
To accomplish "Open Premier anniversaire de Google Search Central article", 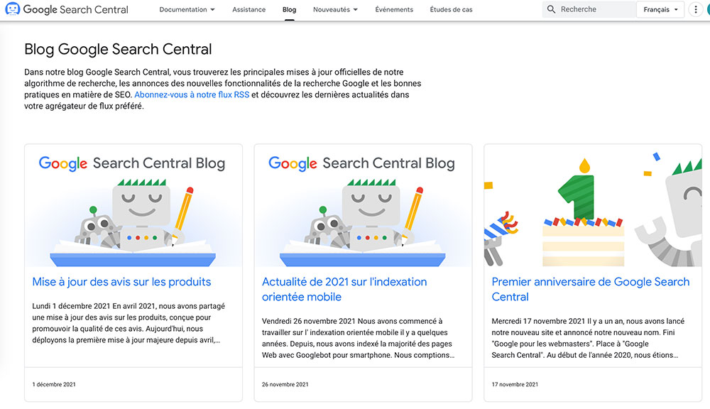I will click(x=591, y=289).
